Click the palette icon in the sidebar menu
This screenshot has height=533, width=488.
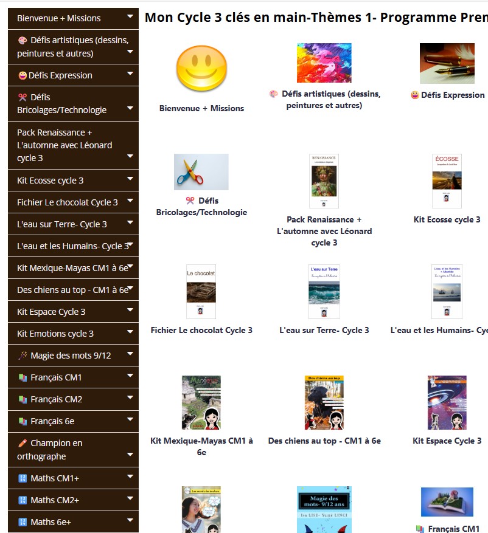click(x=23, y=41)
